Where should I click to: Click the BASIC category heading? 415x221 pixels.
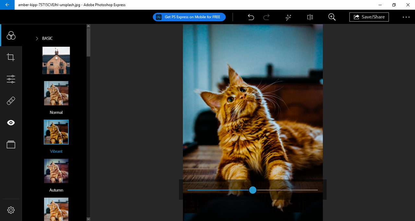click(47, 38)
